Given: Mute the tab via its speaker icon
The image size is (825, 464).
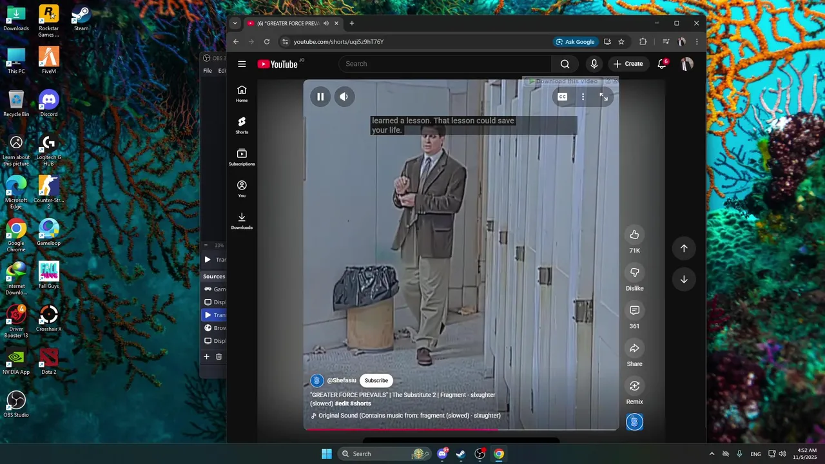Looking at the screenshot, I should click(326, 23).
